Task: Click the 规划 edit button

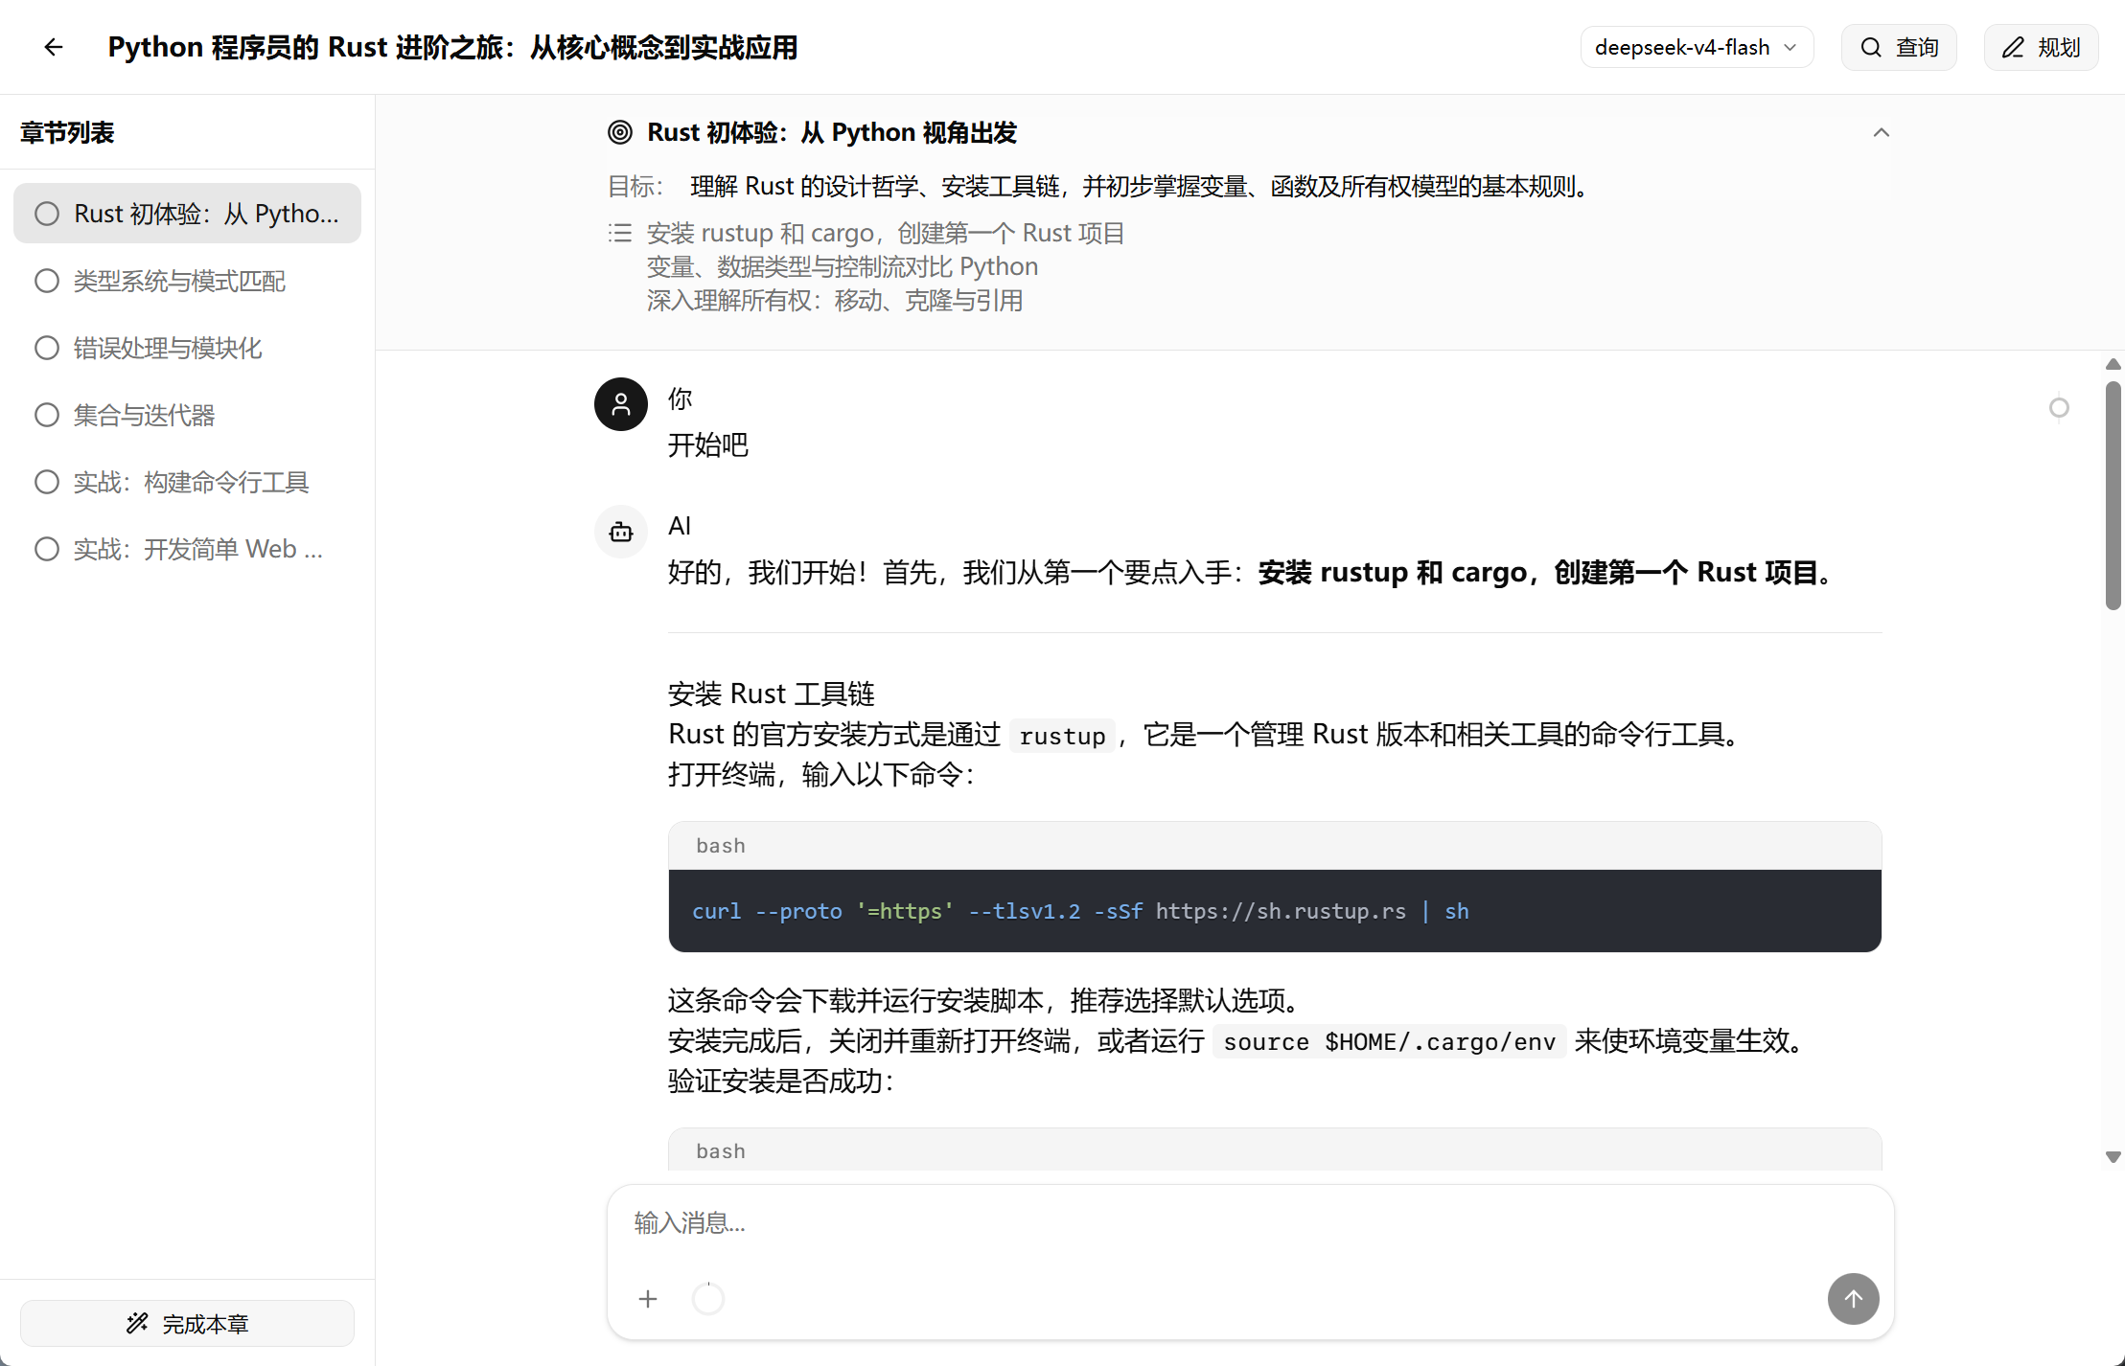Action: coord(2041,47)
